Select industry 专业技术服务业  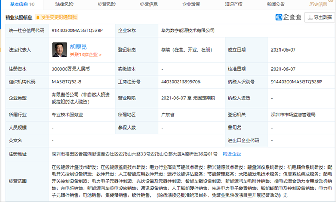pyautogui.click(x=67, y=115)
